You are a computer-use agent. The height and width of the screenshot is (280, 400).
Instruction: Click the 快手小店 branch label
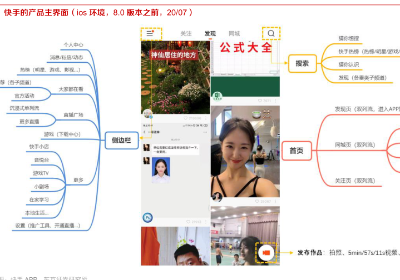(39, 147)
